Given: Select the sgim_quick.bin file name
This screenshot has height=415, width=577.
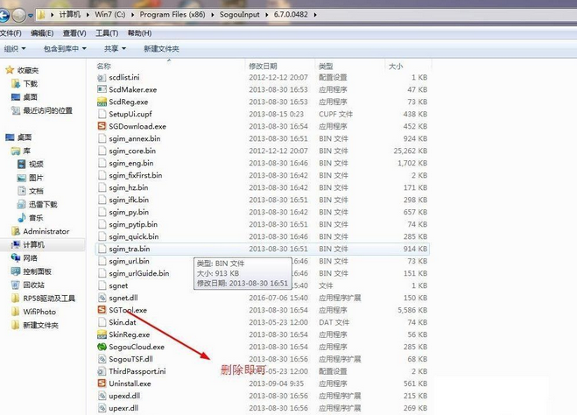Looking at the screenshot, I should (x=134, y=236).
